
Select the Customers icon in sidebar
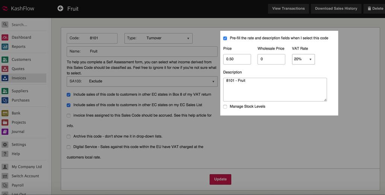[5, 59]
